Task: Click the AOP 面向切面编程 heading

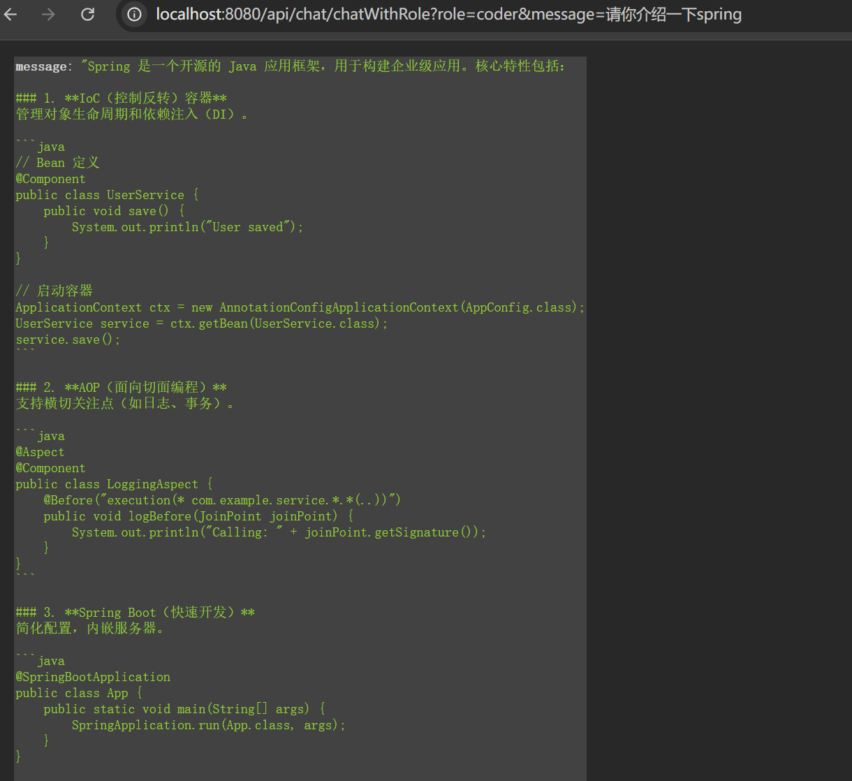Action: [x=122, y=387]
